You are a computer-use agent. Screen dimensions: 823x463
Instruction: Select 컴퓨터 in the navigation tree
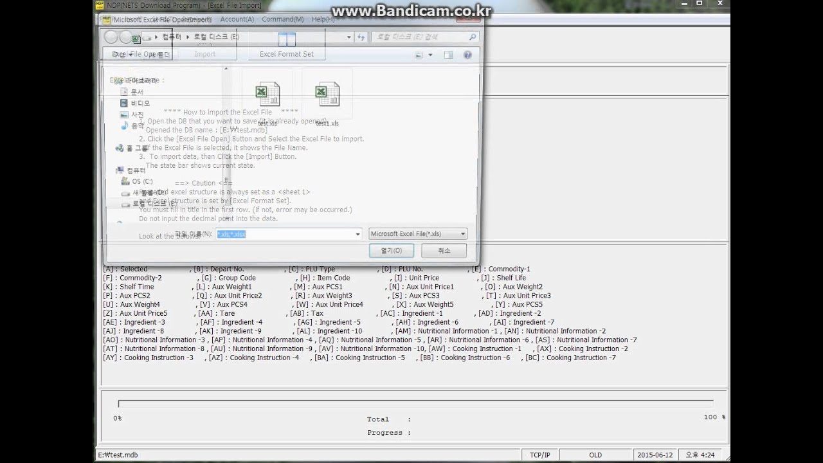(131, 170)
